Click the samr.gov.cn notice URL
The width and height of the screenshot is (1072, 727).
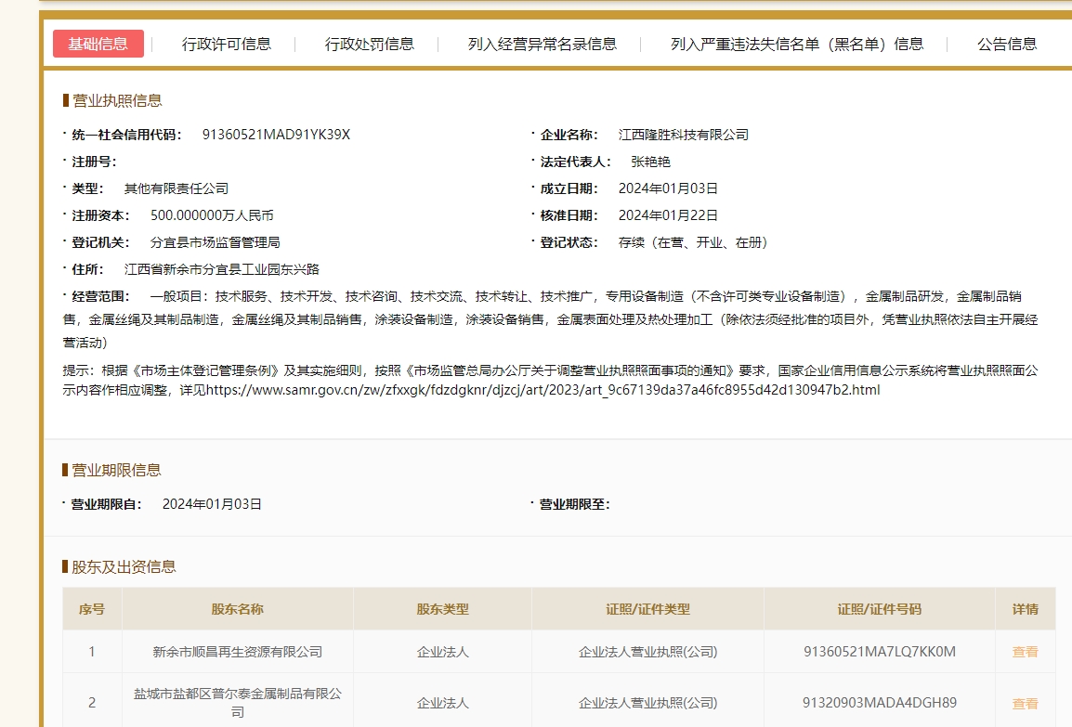pyautogui.click(x=543, y=390)
